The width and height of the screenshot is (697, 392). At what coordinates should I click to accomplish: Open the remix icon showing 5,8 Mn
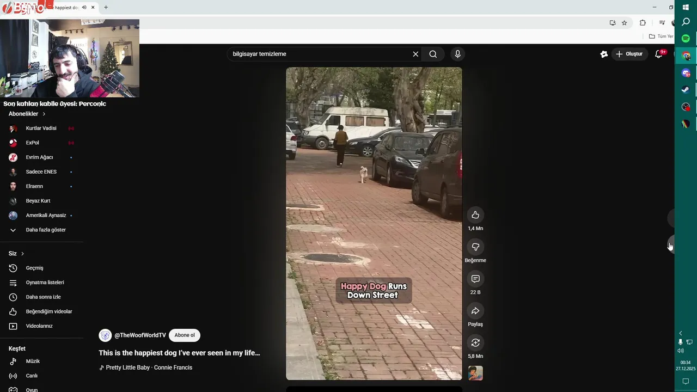point(475,342)
